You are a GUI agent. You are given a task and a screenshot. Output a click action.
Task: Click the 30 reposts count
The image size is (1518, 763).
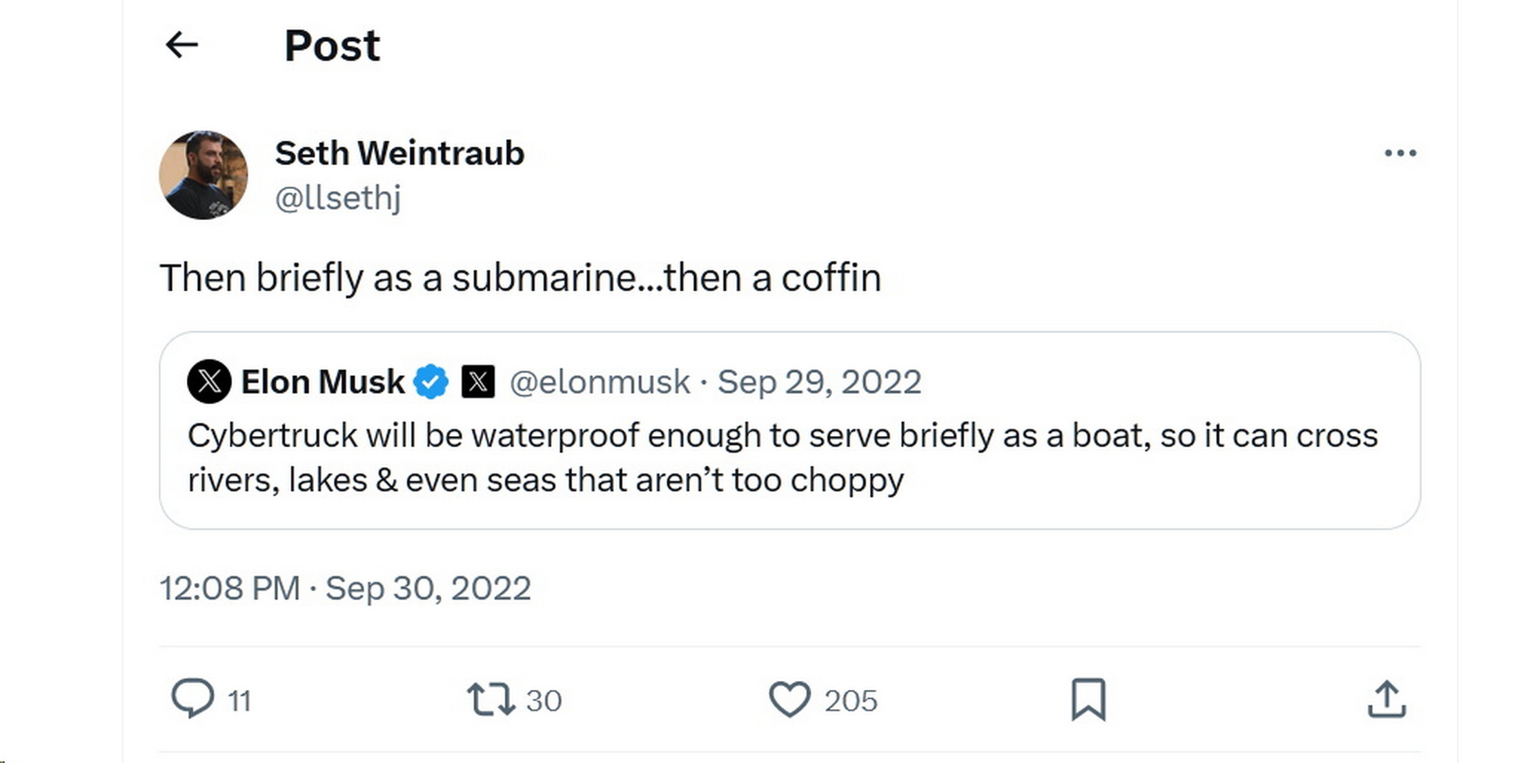click(x=544, y=701)
